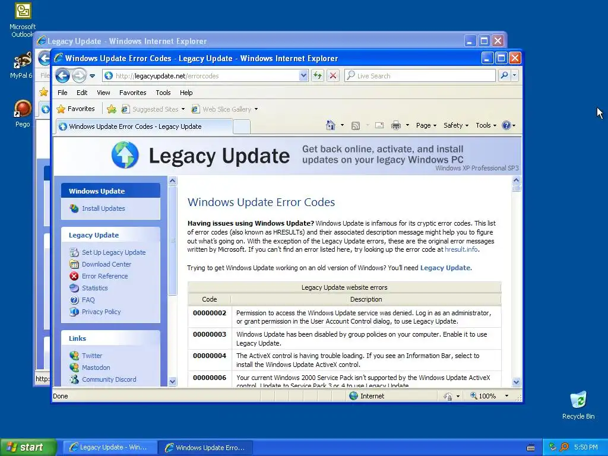Open the Tools menu in menu bar

tap(163, 93)
